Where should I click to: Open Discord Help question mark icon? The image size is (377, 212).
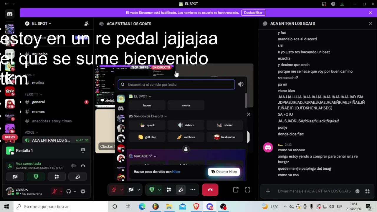click(x=333, y=4)
